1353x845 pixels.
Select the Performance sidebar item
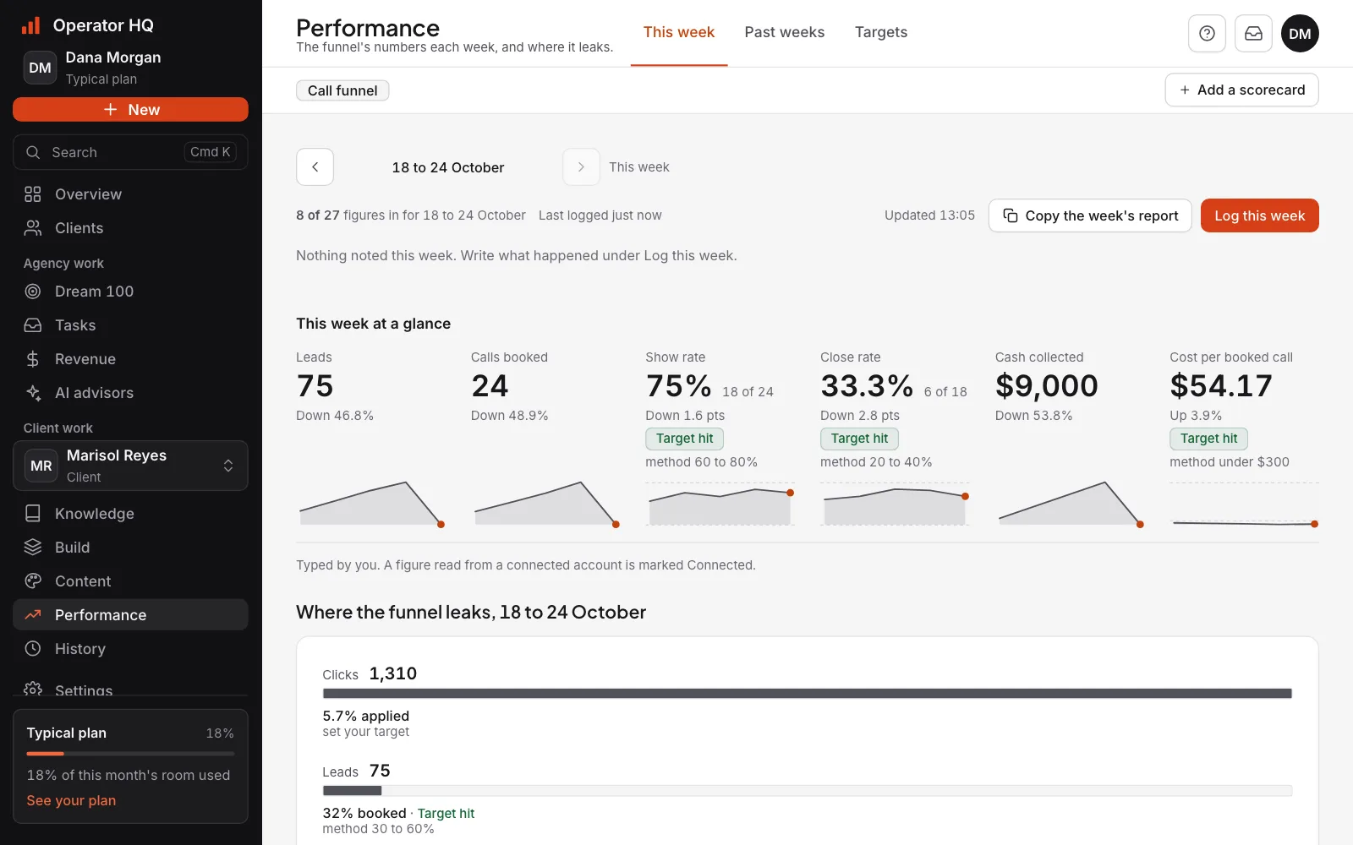130,615
